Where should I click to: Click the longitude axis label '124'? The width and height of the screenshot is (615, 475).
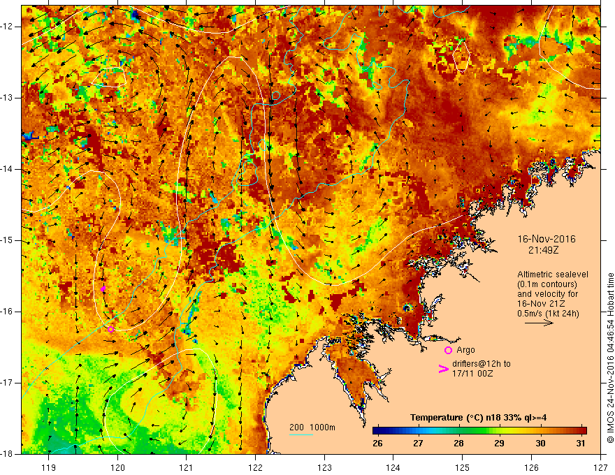[393, 467]
